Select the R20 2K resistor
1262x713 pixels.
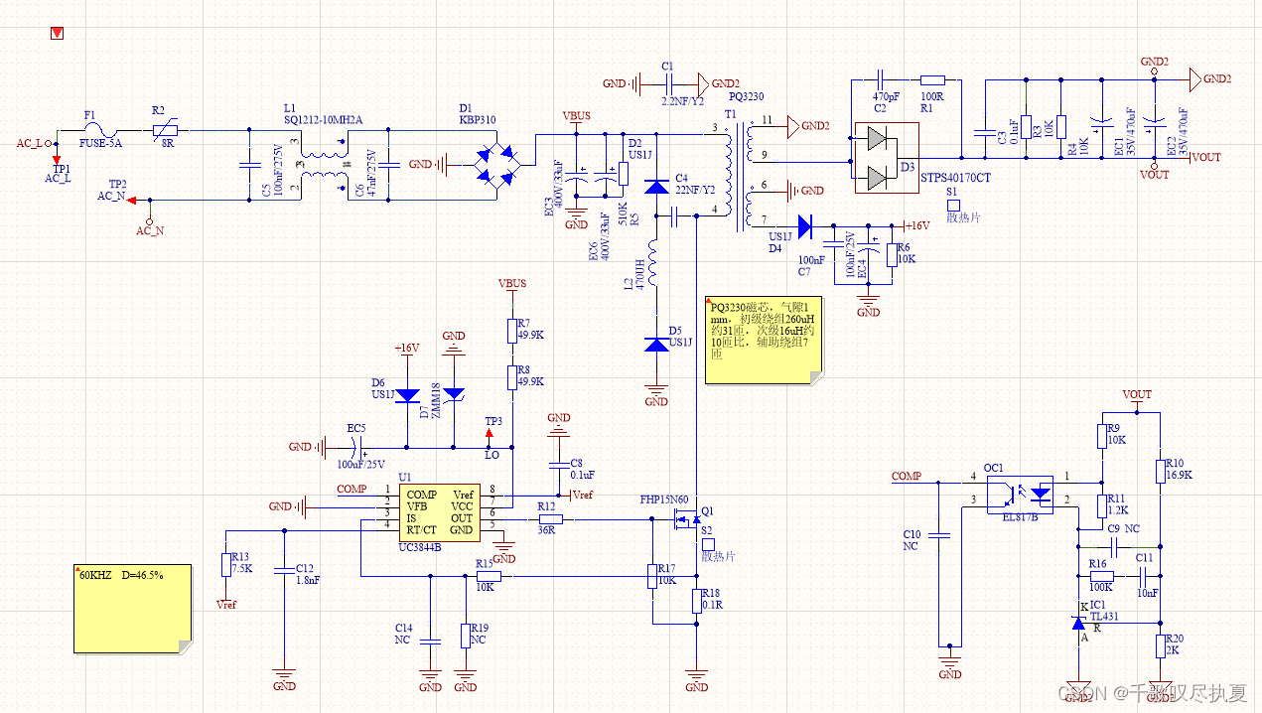point(1159,646)
